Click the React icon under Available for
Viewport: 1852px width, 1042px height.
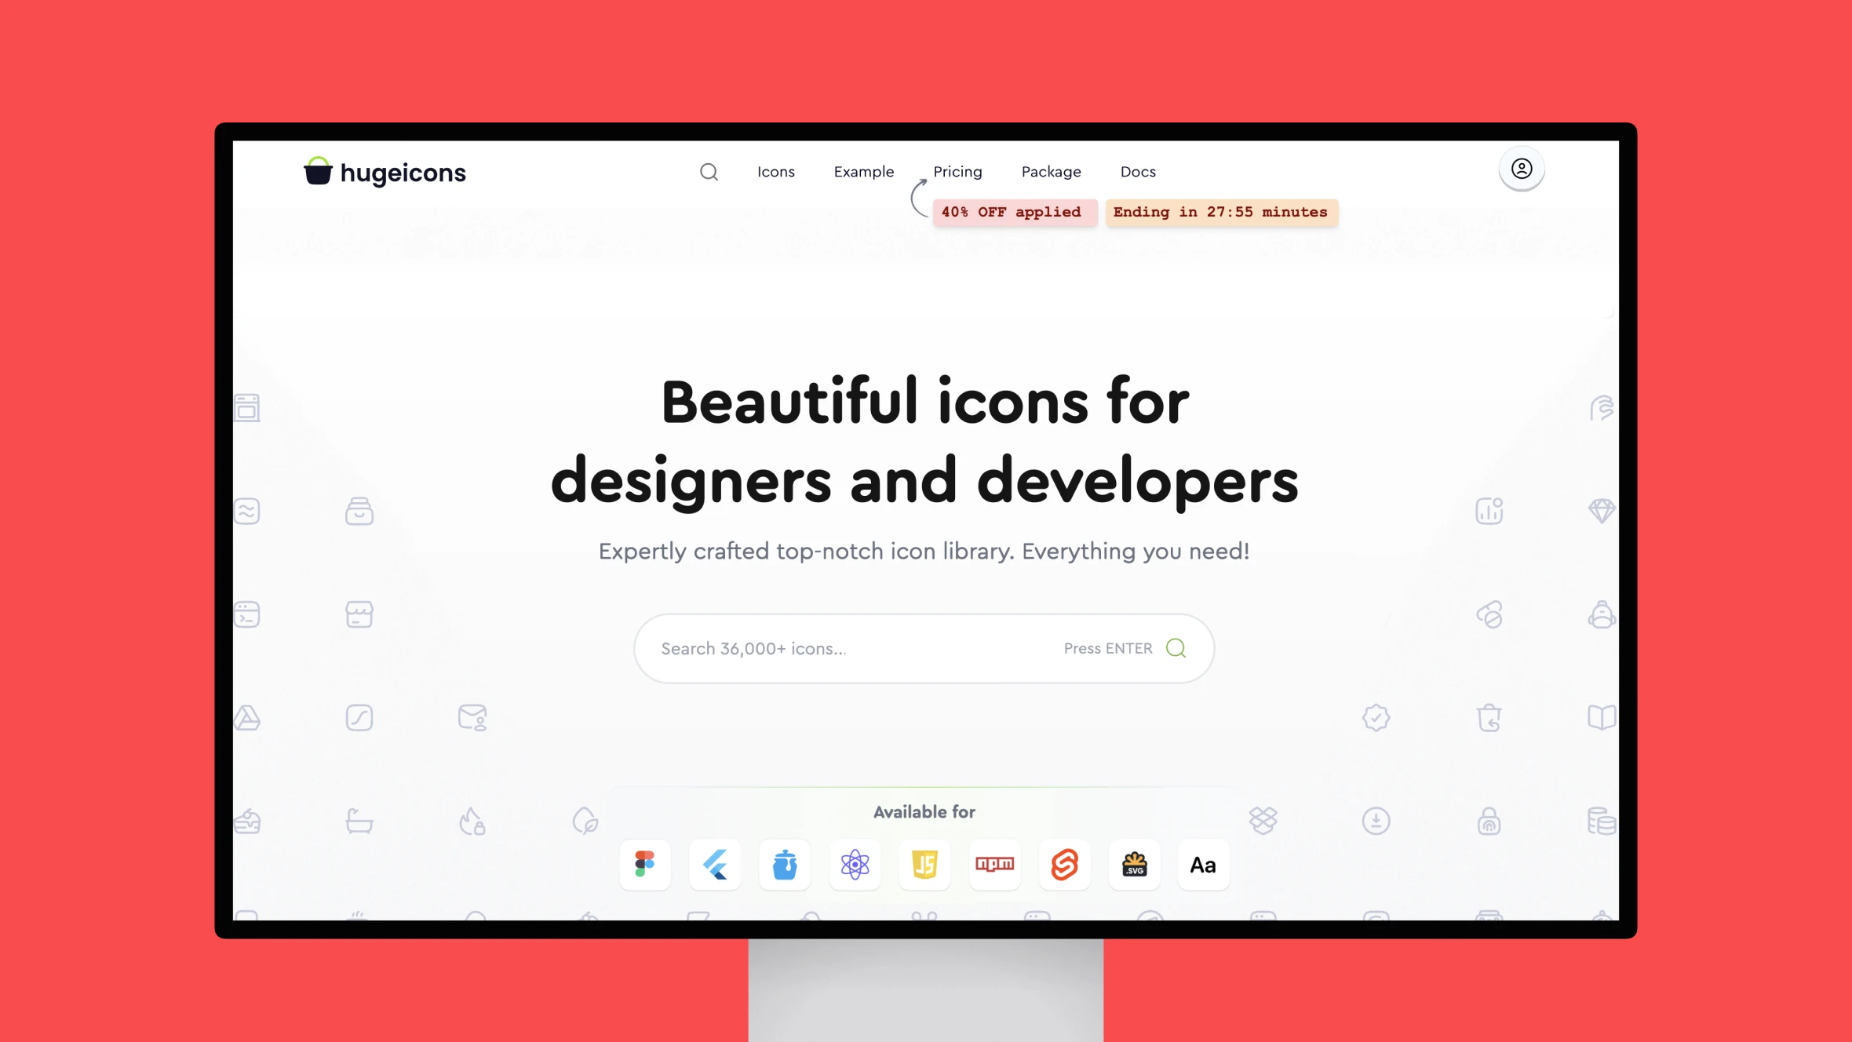pos(855,865)
